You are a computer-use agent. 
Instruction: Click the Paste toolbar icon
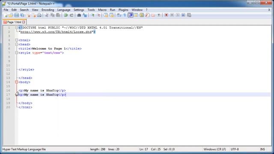(x=58, y=15)
